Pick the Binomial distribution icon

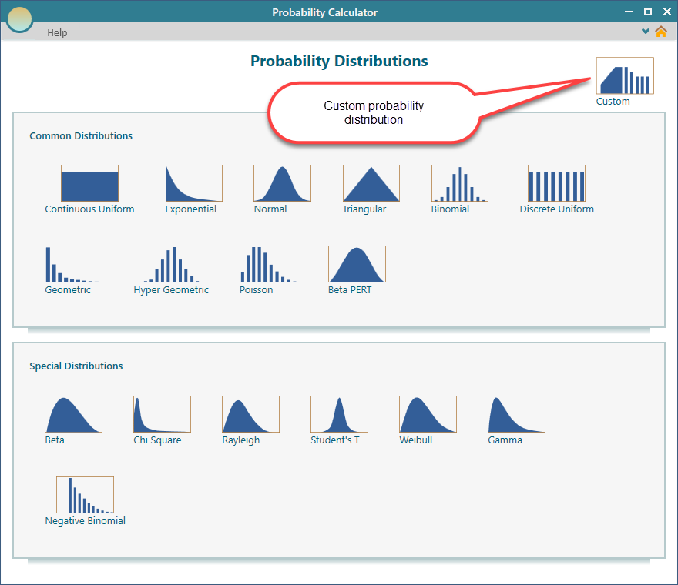[x=459, y=183]
